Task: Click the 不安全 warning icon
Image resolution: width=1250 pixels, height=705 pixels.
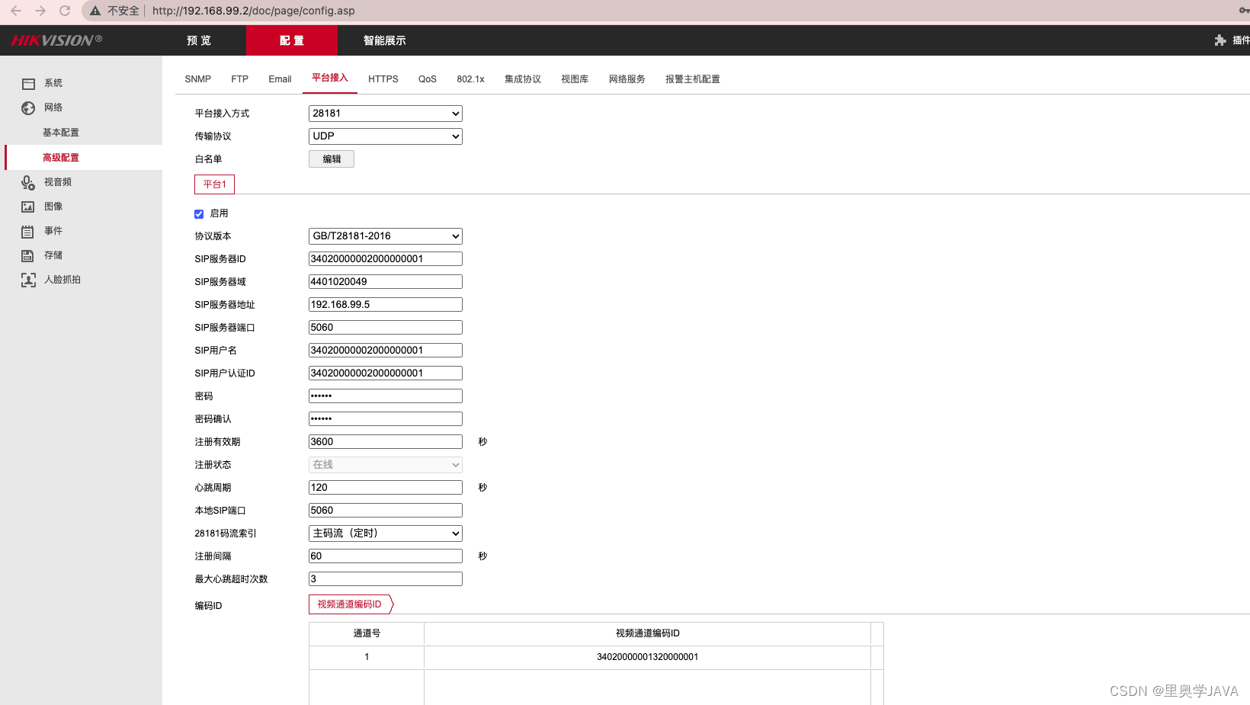Action: [x=95, y=11]
